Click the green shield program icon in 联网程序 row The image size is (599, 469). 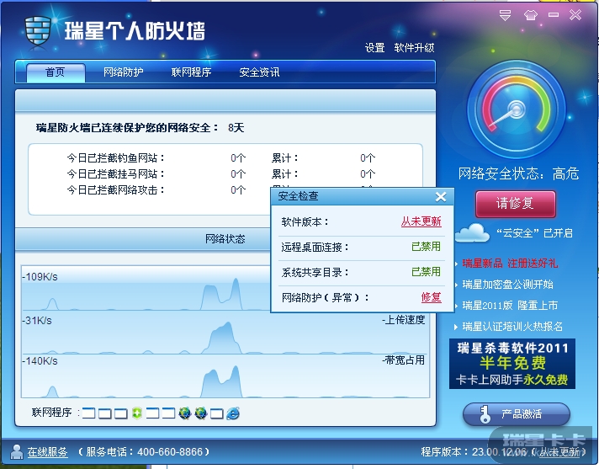click(x=137, y=413)
